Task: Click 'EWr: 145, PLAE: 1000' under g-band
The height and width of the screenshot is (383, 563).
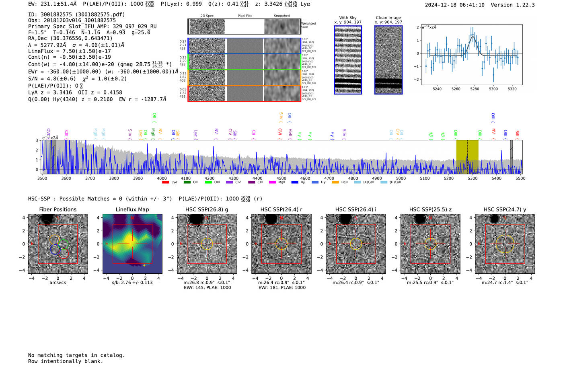Action: click(x=208, y=288)
